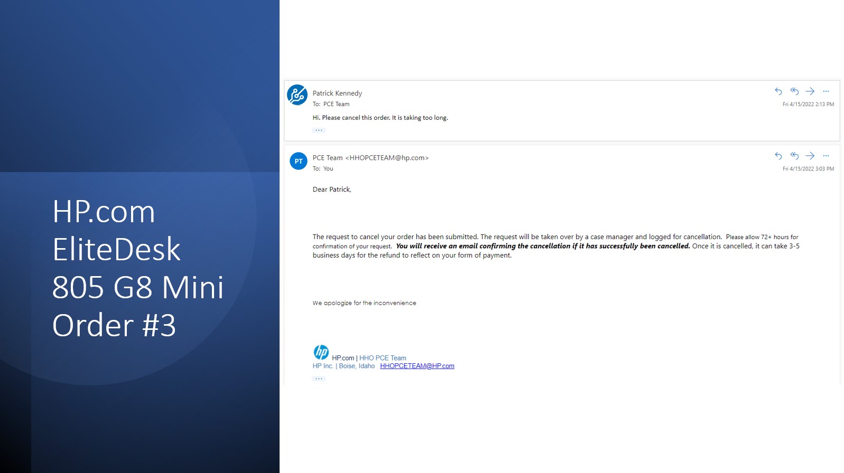This screenshot has width=844, height=473.
Task: Click the greeting 'Dear Patrick,'
Action: 332,190
